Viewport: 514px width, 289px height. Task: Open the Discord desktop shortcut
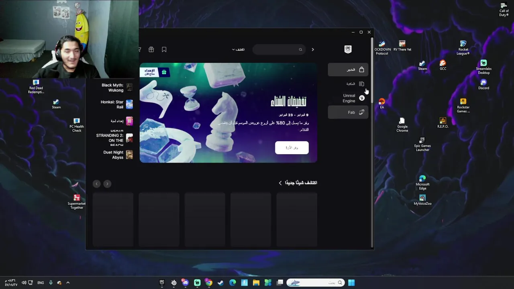coord(483,84)
